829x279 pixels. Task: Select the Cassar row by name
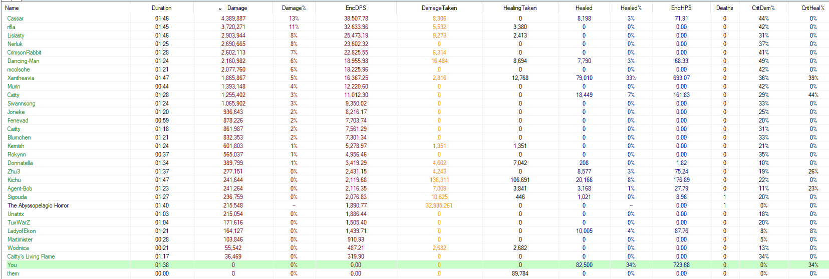(16, 18)
